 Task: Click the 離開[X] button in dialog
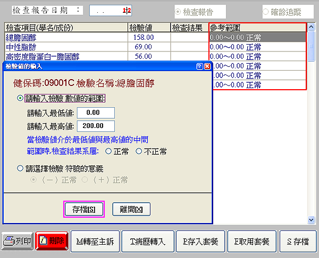(131, 209)
